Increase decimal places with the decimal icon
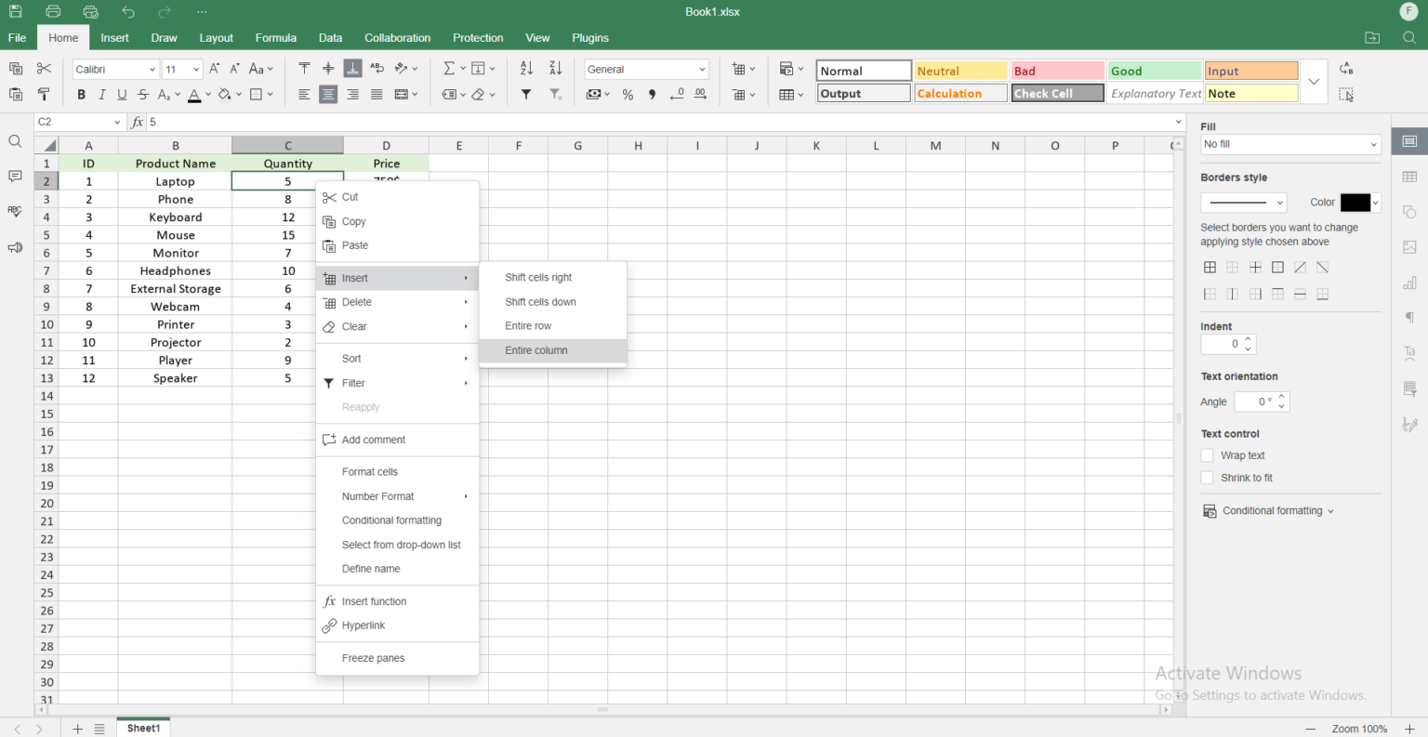 (700, 94)
